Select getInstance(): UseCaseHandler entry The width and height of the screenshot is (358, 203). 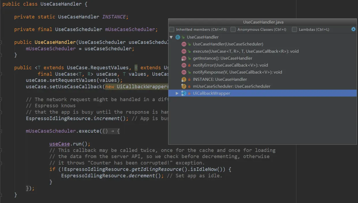[x=222, y=58]
